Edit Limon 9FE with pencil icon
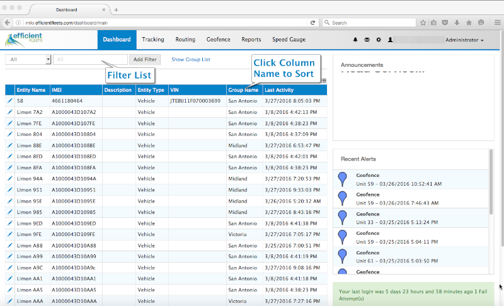The width and height of the screenshot is (504, 306). (x=10, y=234)
